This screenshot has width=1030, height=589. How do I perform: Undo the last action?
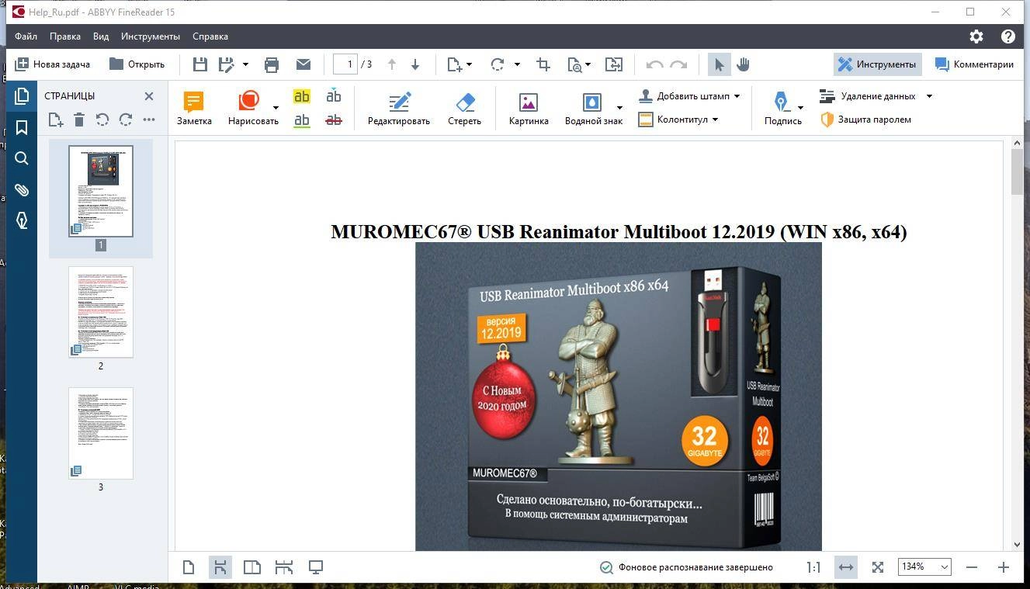click(x=654, y=64)
